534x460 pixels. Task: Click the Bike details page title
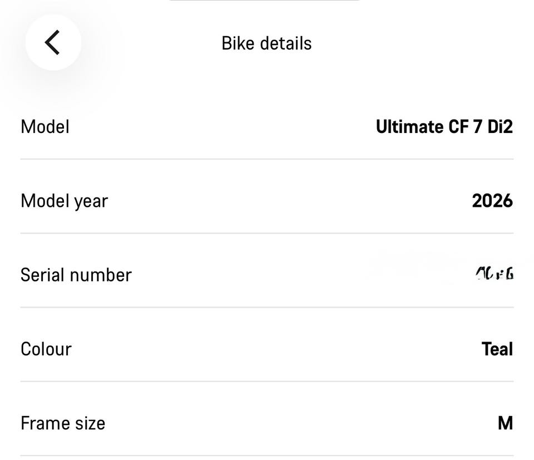pos(266,43)
